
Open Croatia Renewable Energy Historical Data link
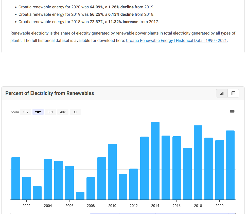[176, 41]
